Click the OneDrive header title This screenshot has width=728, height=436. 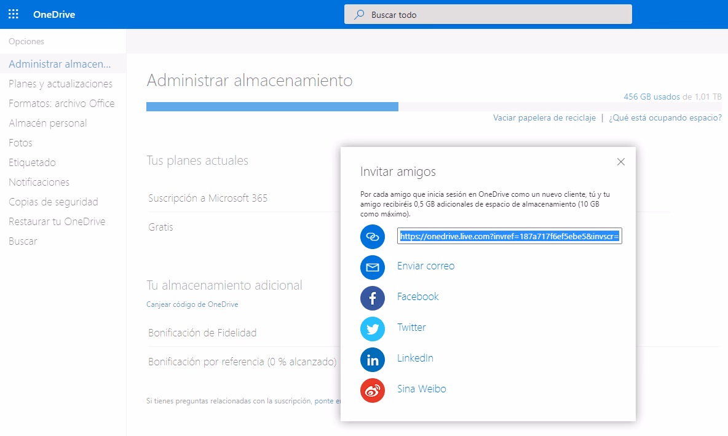click(54, 14)
